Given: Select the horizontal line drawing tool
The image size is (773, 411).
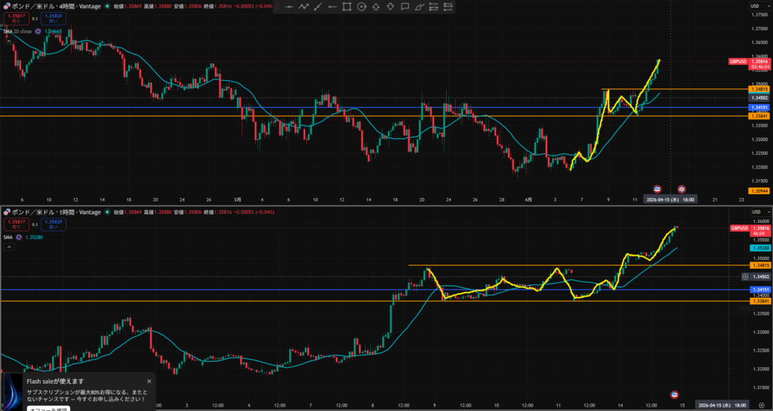Looking at the screenshot, I should [288, 7].
